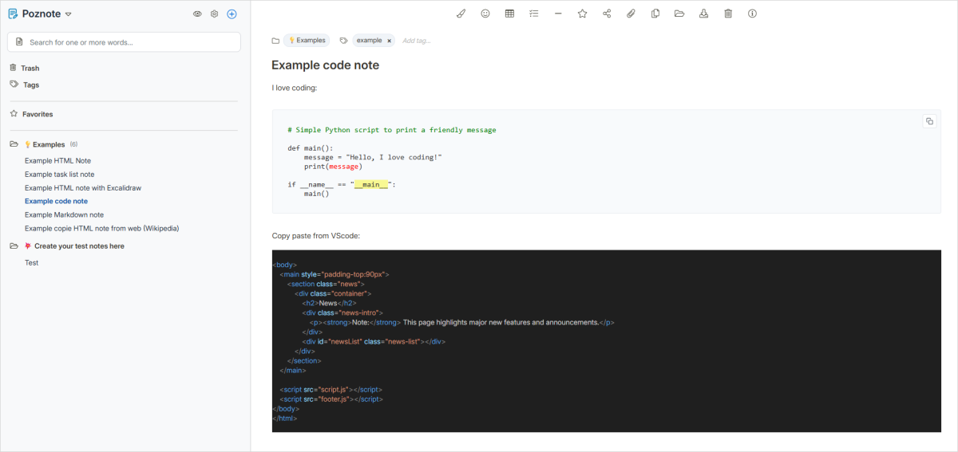Click the search notes input field

[x=128, y=42]
